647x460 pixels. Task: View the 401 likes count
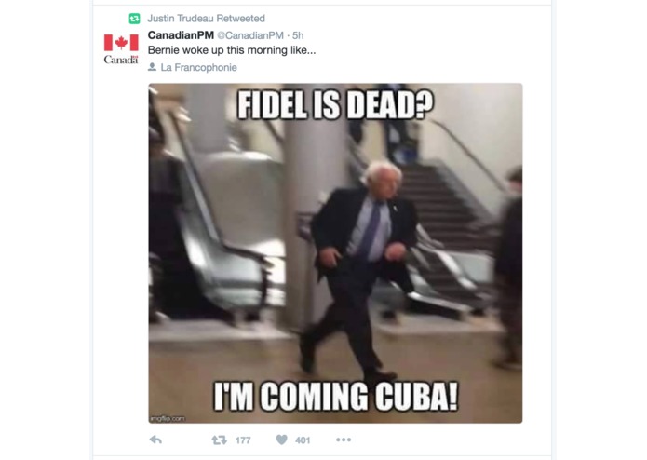(x=303, y=440)
